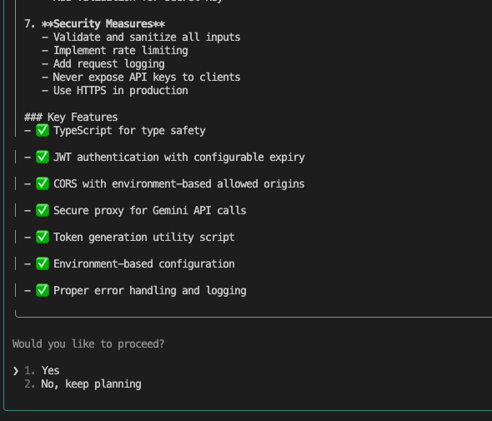Screen dimensions: 492x421
Task: Click the number 1 beside Yes
Action: point(29,370)
